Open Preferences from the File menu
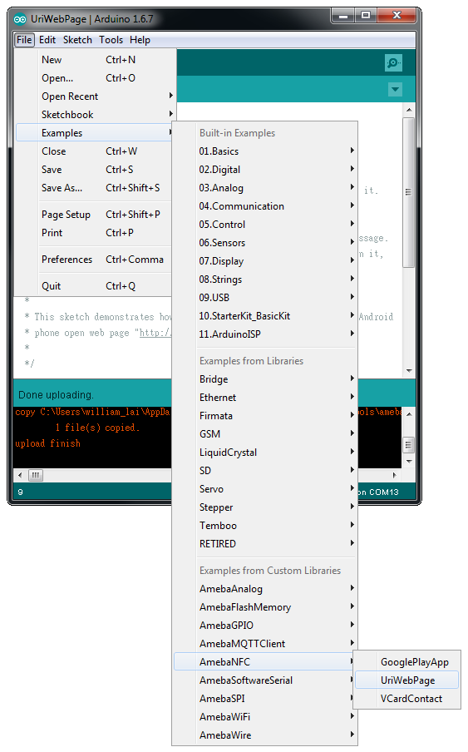468x752 pixels. click(x=95, y=260)
